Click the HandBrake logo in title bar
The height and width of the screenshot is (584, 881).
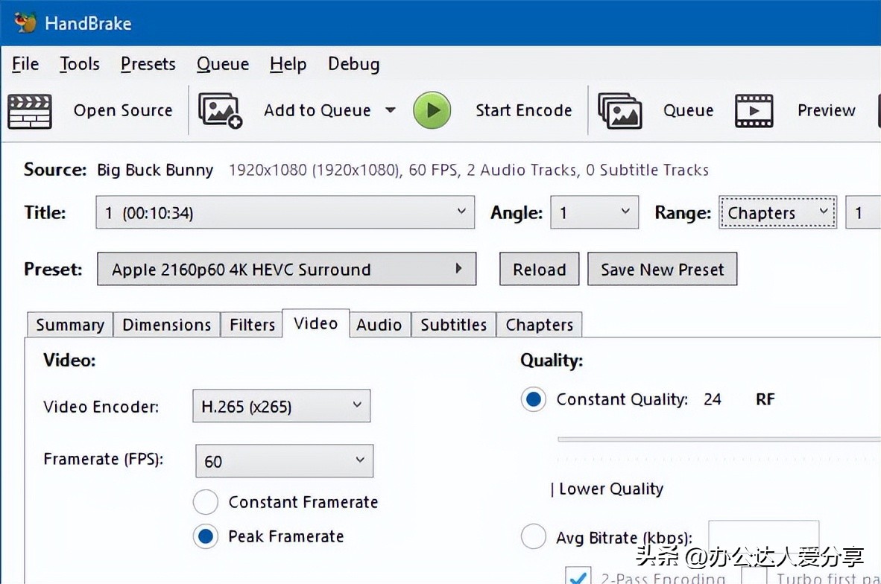tap(25, 22)
